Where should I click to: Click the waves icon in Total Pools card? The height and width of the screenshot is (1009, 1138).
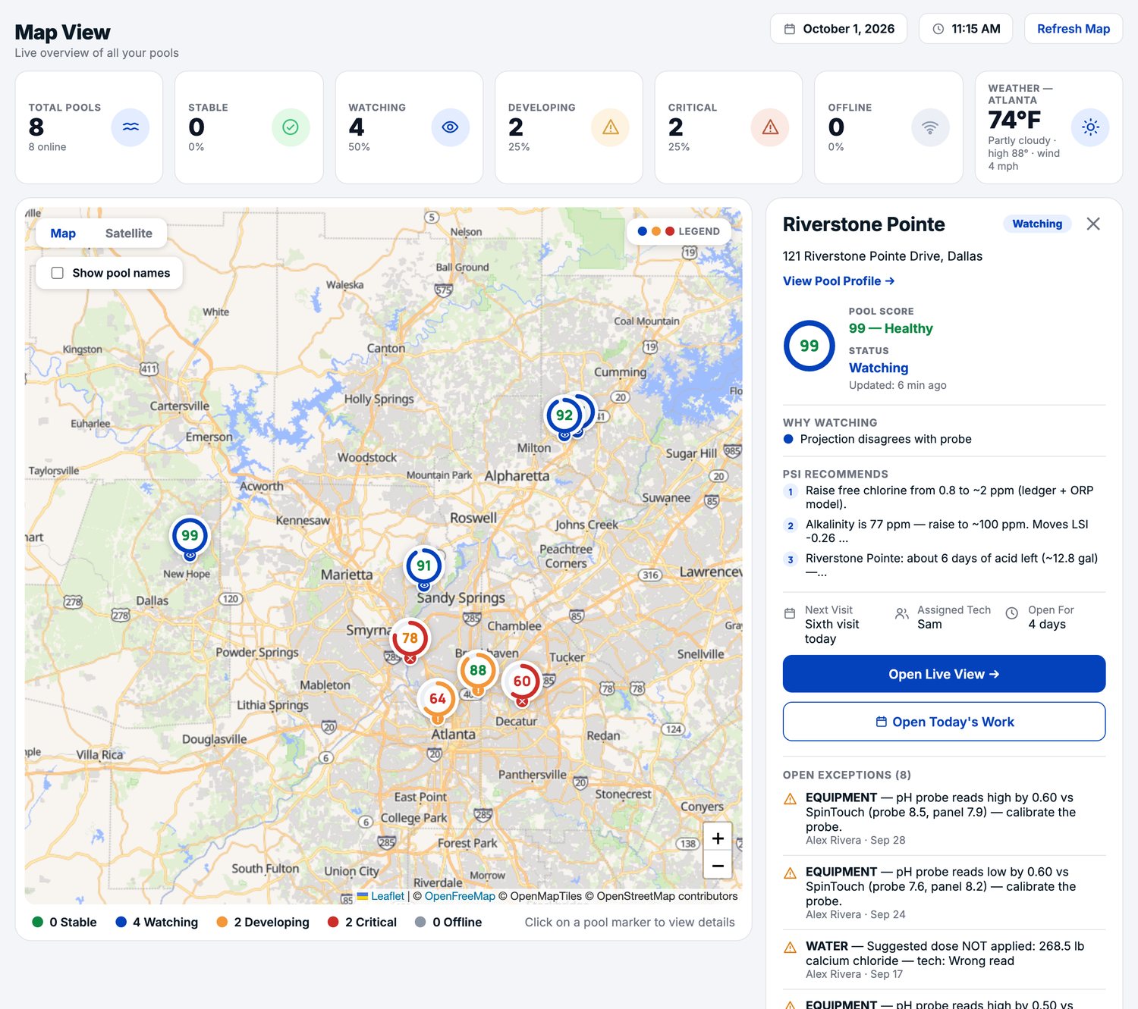tap(130, 127)
